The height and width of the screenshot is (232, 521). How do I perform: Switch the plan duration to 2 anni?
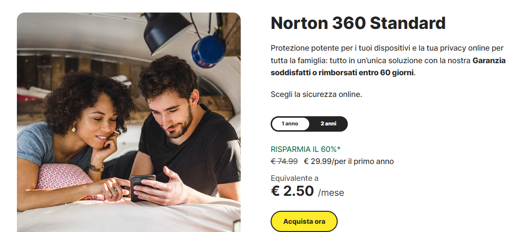coord(329,124)
